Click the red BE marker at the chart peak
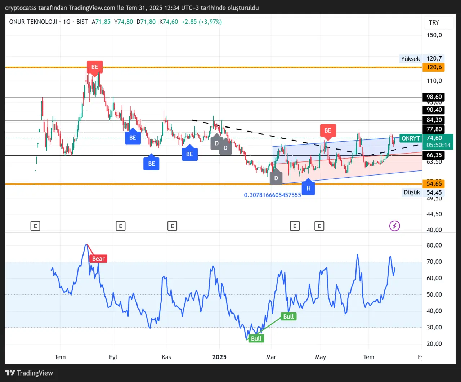The height and width of the screenshot is (382, 461). (94, 67)
